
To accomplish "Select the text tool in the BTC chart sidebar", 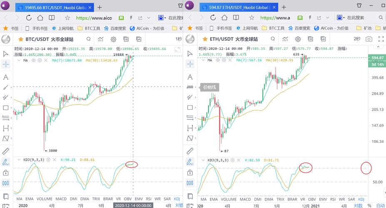I will (6, 77).
